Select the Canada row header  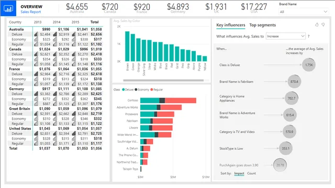15,49
